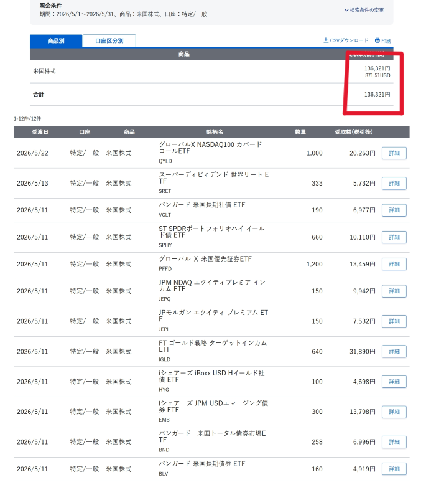421x495 pixels.
Task: Click name バンガード 米国長期社債 ETF
Action: coord(202,205)
